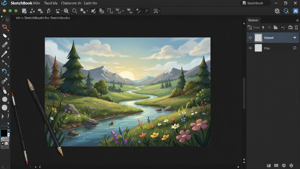Click the circular refresh icon on Ptry layer
Viewport: 300px width, 169px height.
point(295,48)
